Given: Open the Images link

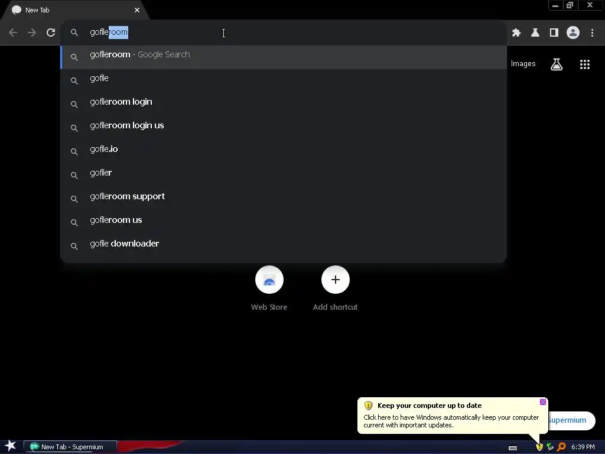Looking at the screenshot, I should click(523, 64).
